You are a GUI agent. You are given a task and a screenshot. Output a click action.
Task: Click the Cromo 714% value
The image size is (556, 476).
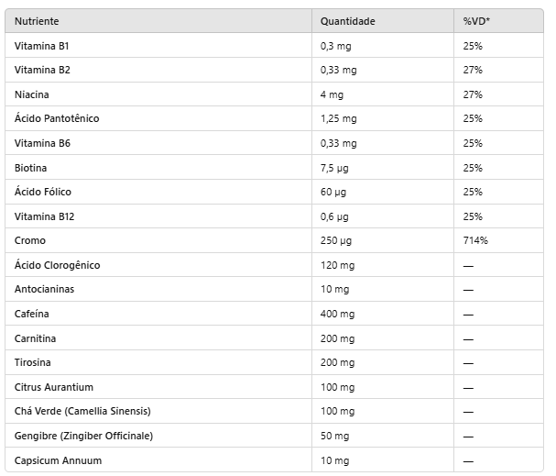pos(475,240)
